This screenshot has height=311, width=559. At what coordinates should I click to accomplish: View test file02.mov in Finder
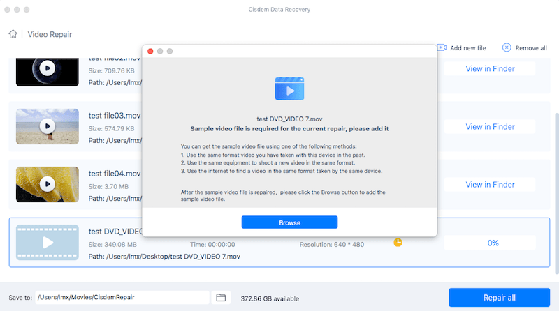coord(490,68)
